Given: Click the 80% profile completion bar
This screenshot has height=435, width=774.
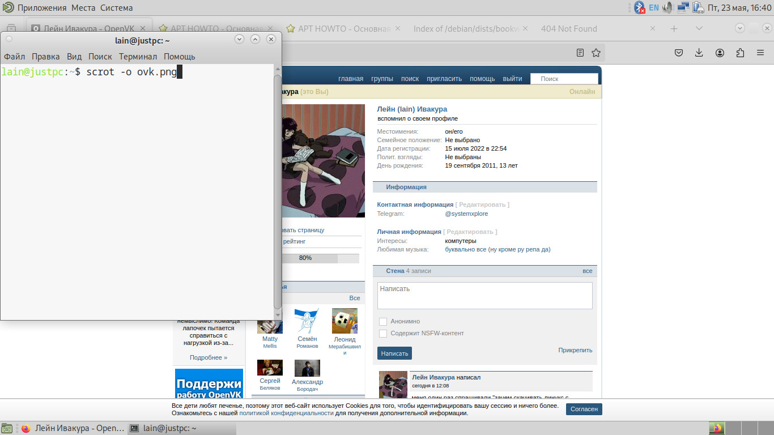Looking at the screenshot, I should tap(321, 258).
